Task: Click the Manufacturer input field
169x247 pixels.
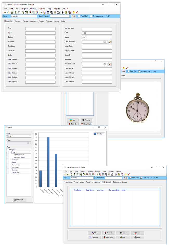Action: [97, 29]
